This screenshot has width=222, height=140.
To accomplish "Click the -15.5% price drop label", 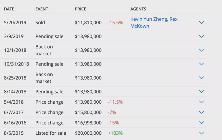I will click(x=115, y=23).
